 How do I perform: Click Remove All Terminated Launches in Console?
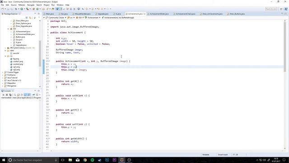10,95
